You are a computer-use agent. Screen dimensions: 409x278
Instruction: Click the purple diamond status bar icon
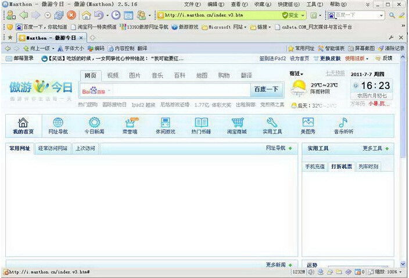(348, 272)
